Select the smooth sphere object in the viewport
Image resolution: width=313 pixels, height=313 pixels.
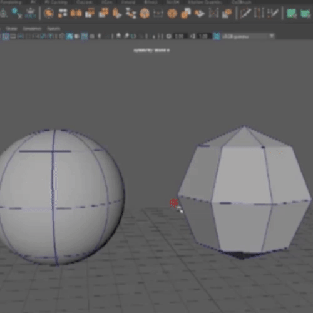coord(61,197)
